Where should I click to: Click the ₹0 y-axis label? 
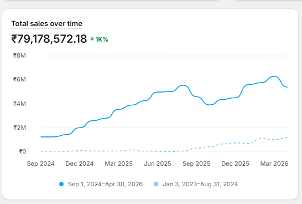coord(23,151)
